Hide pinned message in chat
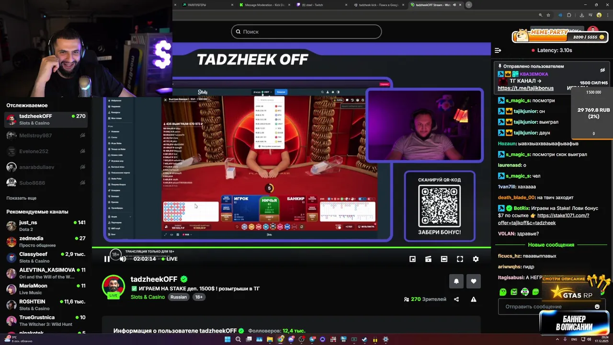 click(602, 70)
